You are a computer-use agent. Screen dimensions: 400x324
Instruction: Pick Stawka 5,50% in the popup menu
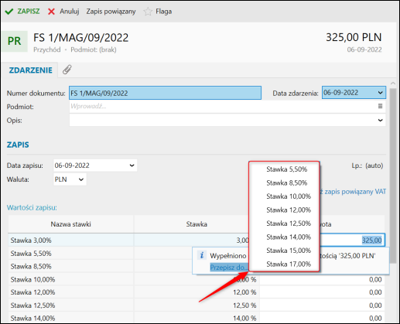[287, 169]
